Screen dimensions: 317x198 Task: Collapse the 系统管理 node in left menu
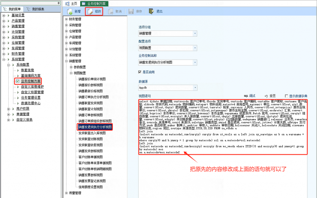(4, 59)
